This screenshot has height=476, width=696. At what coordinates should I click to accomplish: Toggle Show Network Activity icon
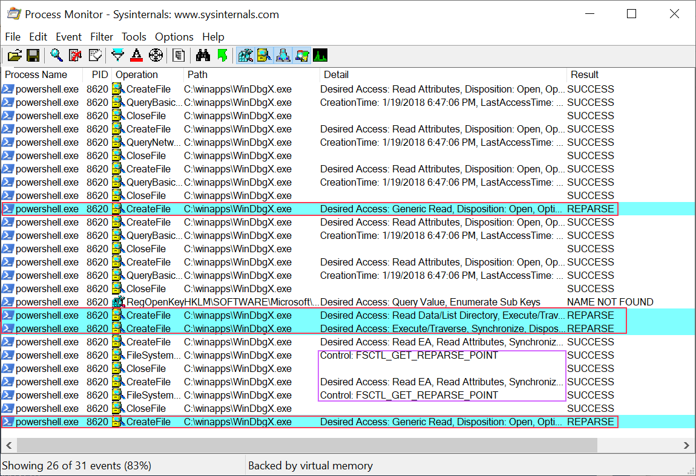point(283,56)
